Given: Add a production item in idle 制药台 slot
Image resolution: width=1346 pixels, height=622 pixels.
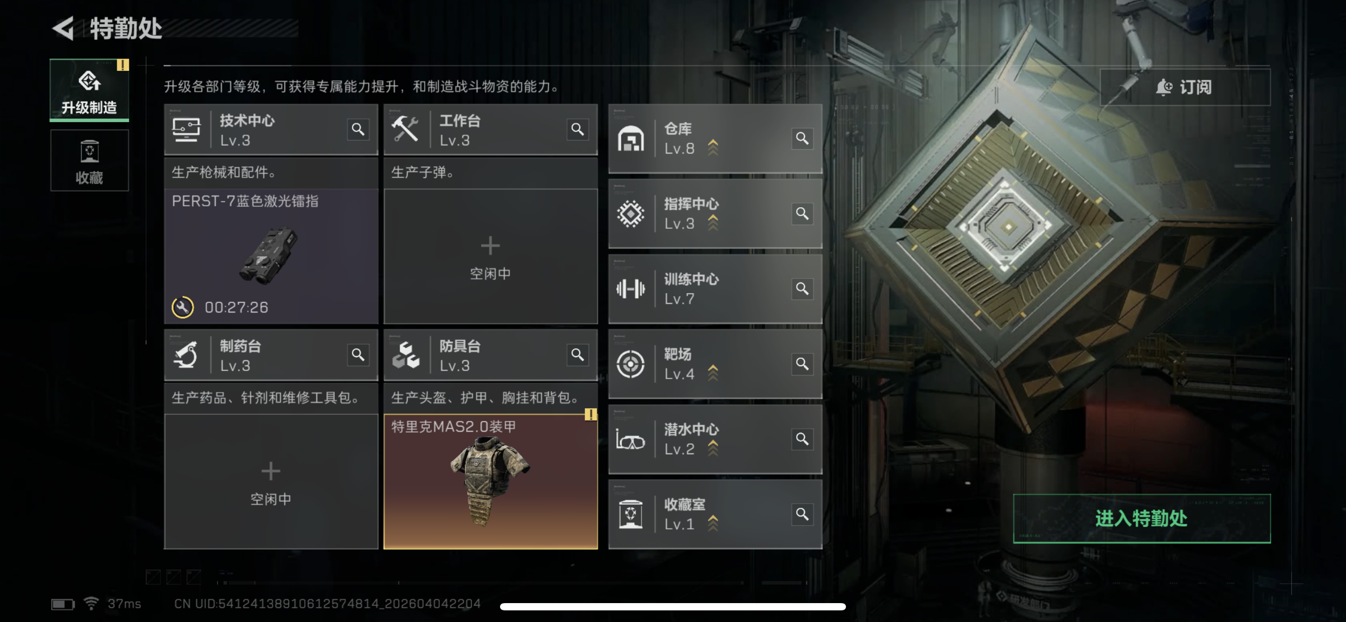Looking at the screenshot, I should (x=271, y=482).
